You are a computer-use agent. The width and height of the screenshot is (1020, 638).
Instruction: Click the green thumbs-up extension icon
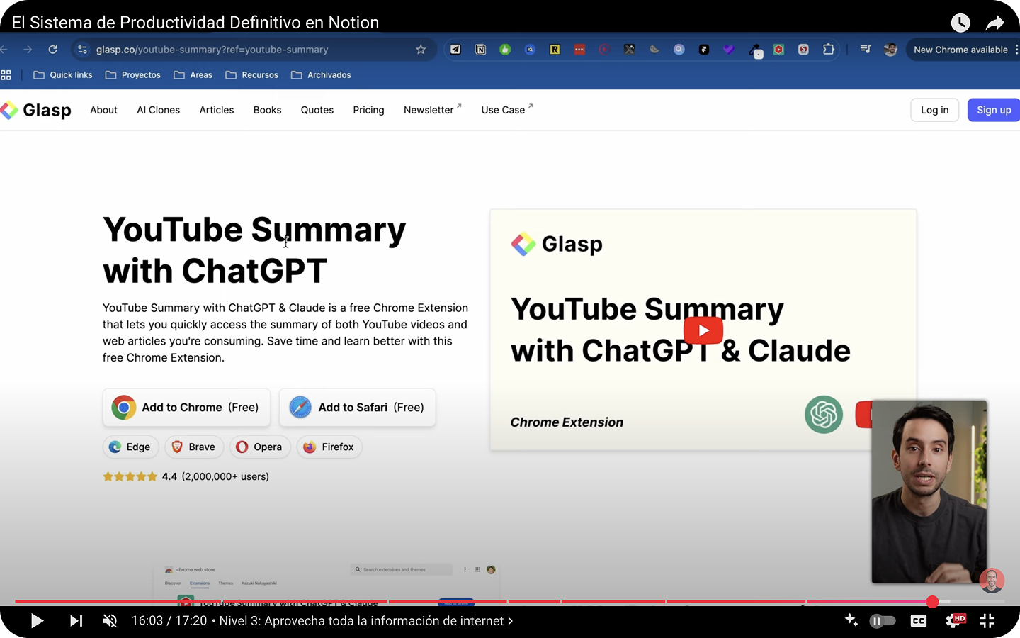tap(505, 50)
